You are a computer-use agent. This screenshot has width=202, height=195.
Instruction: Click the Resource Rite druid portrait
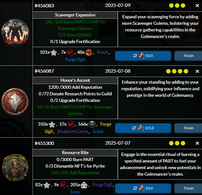point(15,168)
